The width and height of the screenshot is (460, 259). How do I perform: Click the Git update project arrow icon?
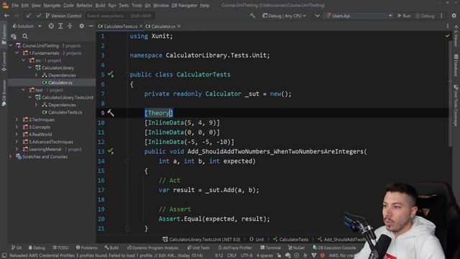29,16
